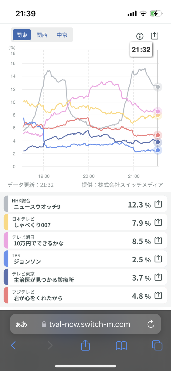This screenshot has height=371, width=171.
Task: Open the Safari tabs overview icon
Action: pos(157,345)
